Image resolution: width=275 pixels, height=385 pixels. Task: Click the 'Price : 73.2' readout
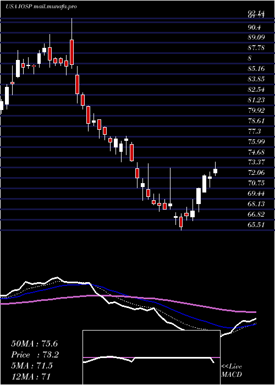(35, 355)
